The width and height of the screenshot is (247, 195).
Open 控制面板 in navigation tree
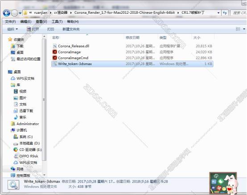point(21,175)
